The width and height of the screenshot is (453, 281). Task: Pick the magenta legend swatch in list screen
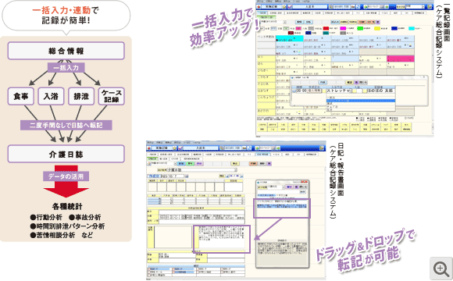[343, 28]
